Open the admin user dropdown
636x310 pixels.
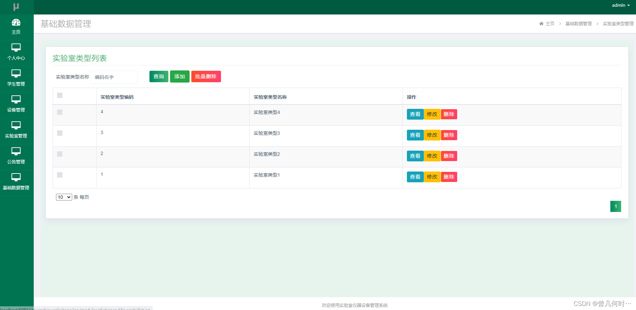(x=621, y=5)
